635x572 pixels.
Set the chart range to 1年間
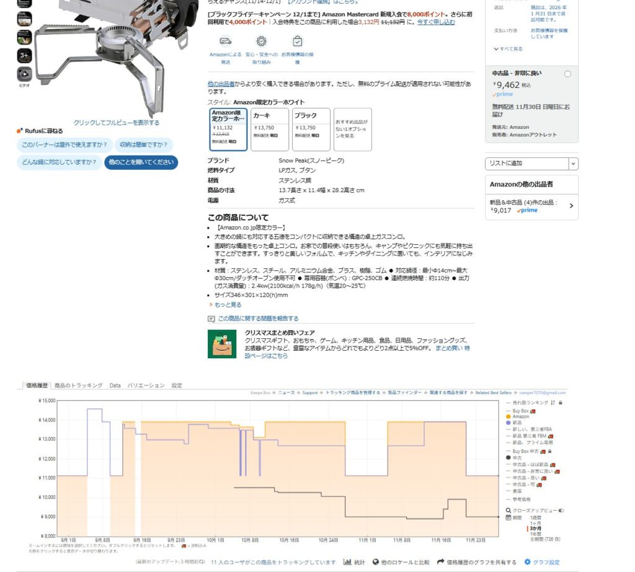536,534
